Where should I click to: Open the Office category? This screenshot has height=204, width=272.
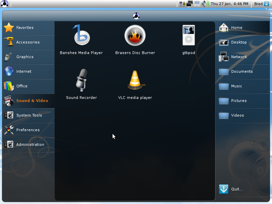[x=29, y=86]
